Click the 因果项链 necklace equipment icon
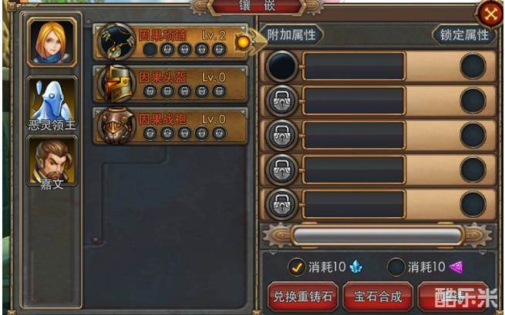The height and width of the screenshot is (315, 505). [117, 42]
